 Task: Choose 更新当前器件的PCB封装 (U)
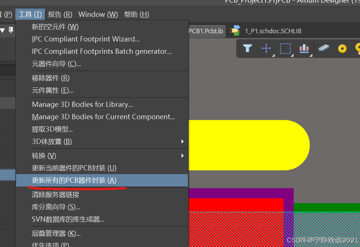[102, 168]
